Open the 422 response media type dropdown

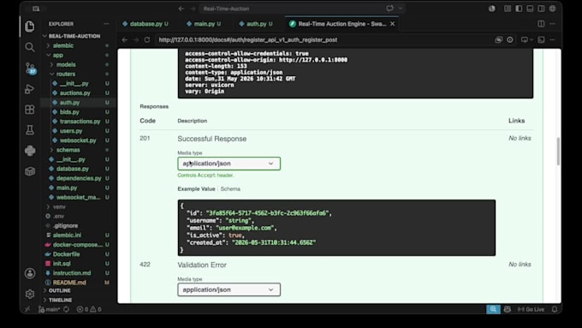pyautogui.click(x=229, y=289)
